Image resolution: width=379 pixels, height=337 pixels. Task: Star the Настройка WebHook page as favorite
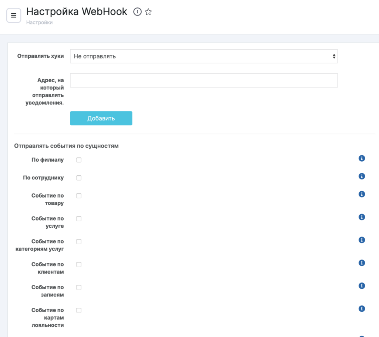148,12
